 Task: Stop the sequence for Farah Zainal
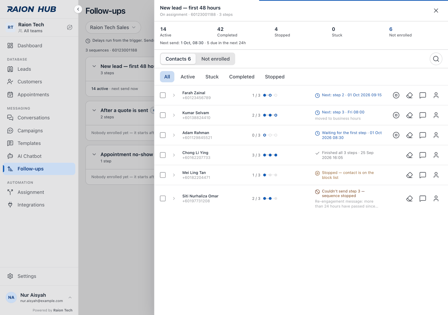(396, 95)
